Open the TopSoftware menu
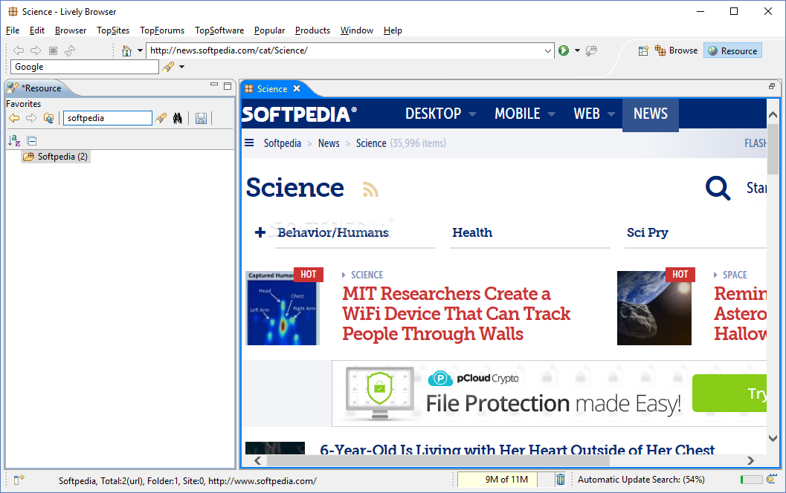 click(x=219, y=30)
